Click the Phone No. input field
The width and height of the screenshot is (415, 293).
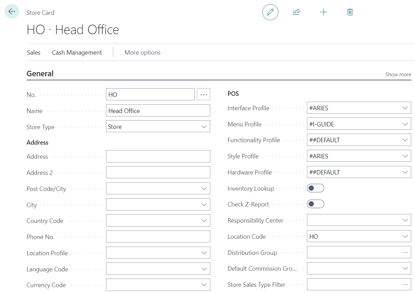tap(158, 237)
